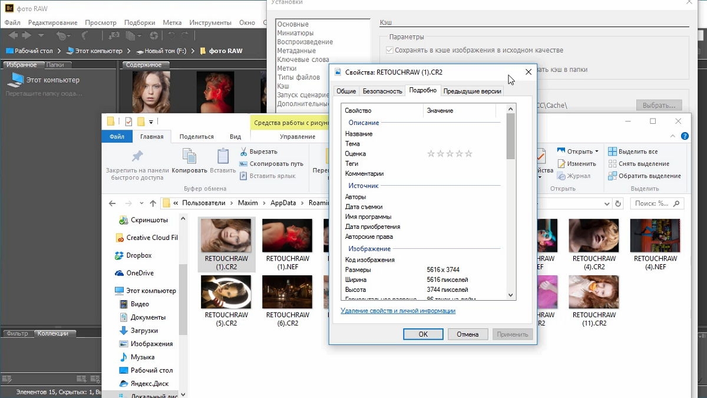Open the Метка menu in Bridge
Screen dimensions: 707x398
(x=172, y=22)
